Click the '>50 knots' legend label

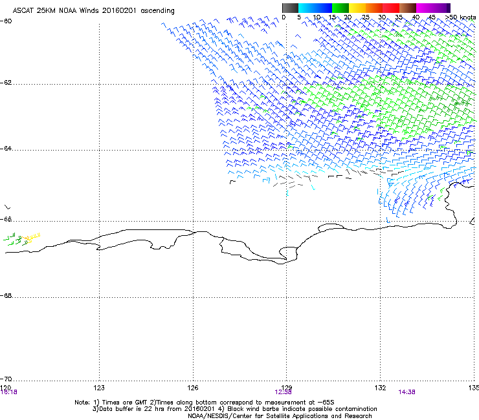point(460,17)
